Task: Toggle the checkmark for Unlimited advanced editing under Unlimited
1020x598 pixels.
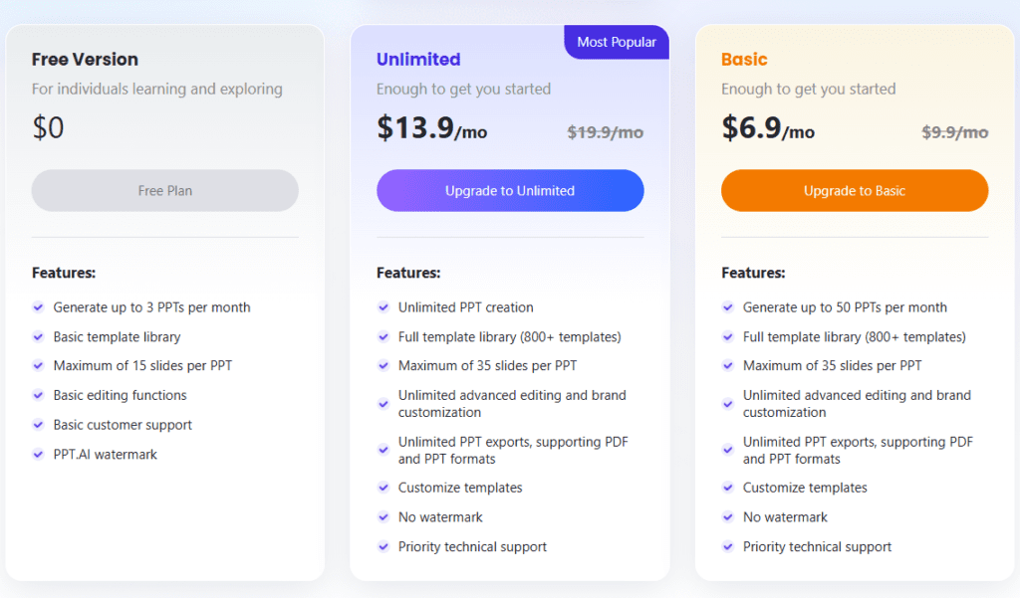Action: 383,402
